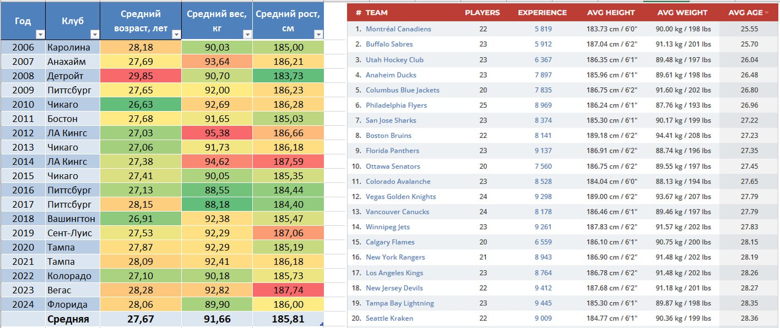Sort by the AVG HEIGHT column header
This screenshot has width=780, height=328.
pyautogui.click(x=611, y=13)
